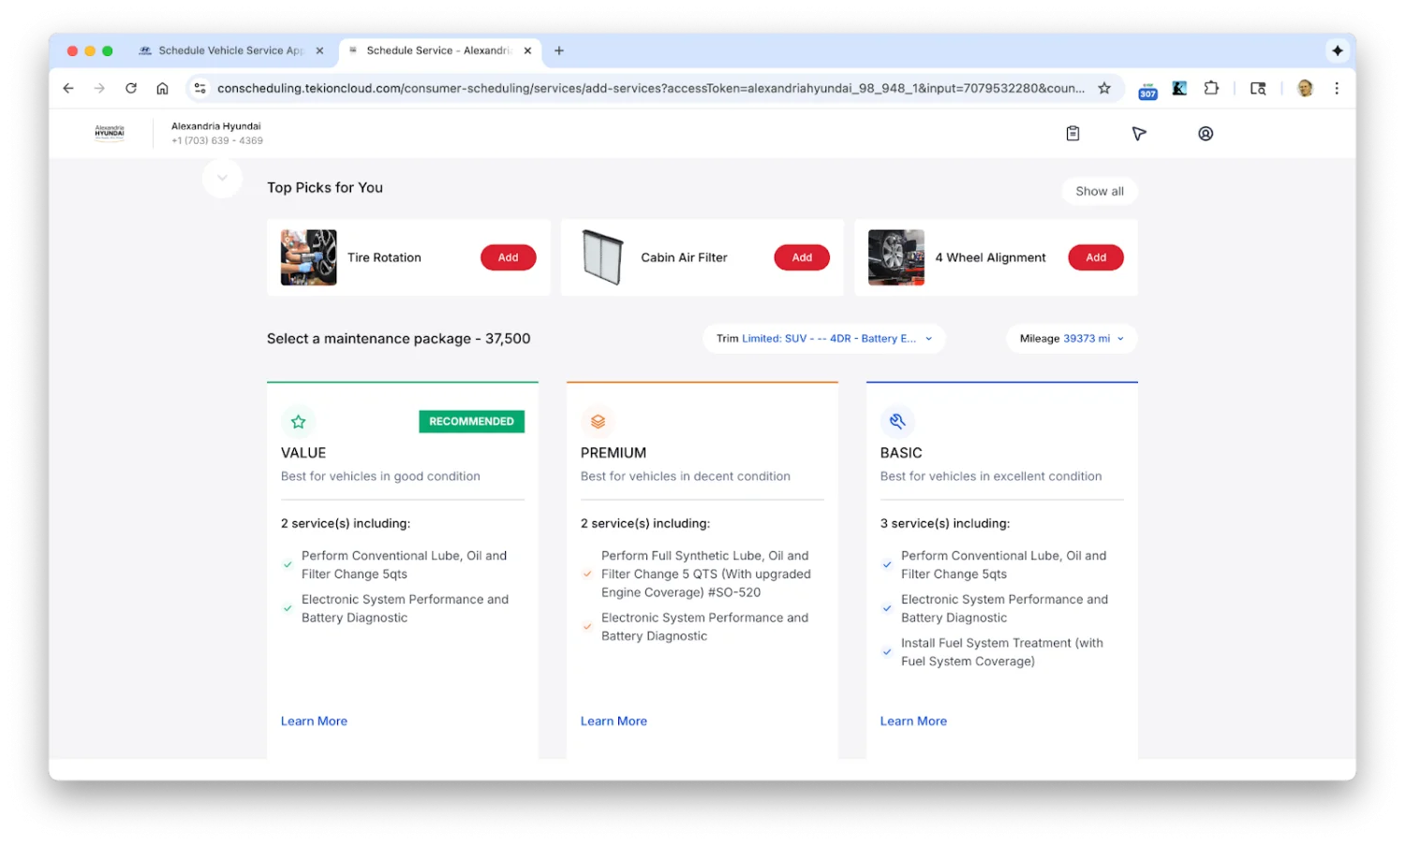Reload the page

point(131,88)
